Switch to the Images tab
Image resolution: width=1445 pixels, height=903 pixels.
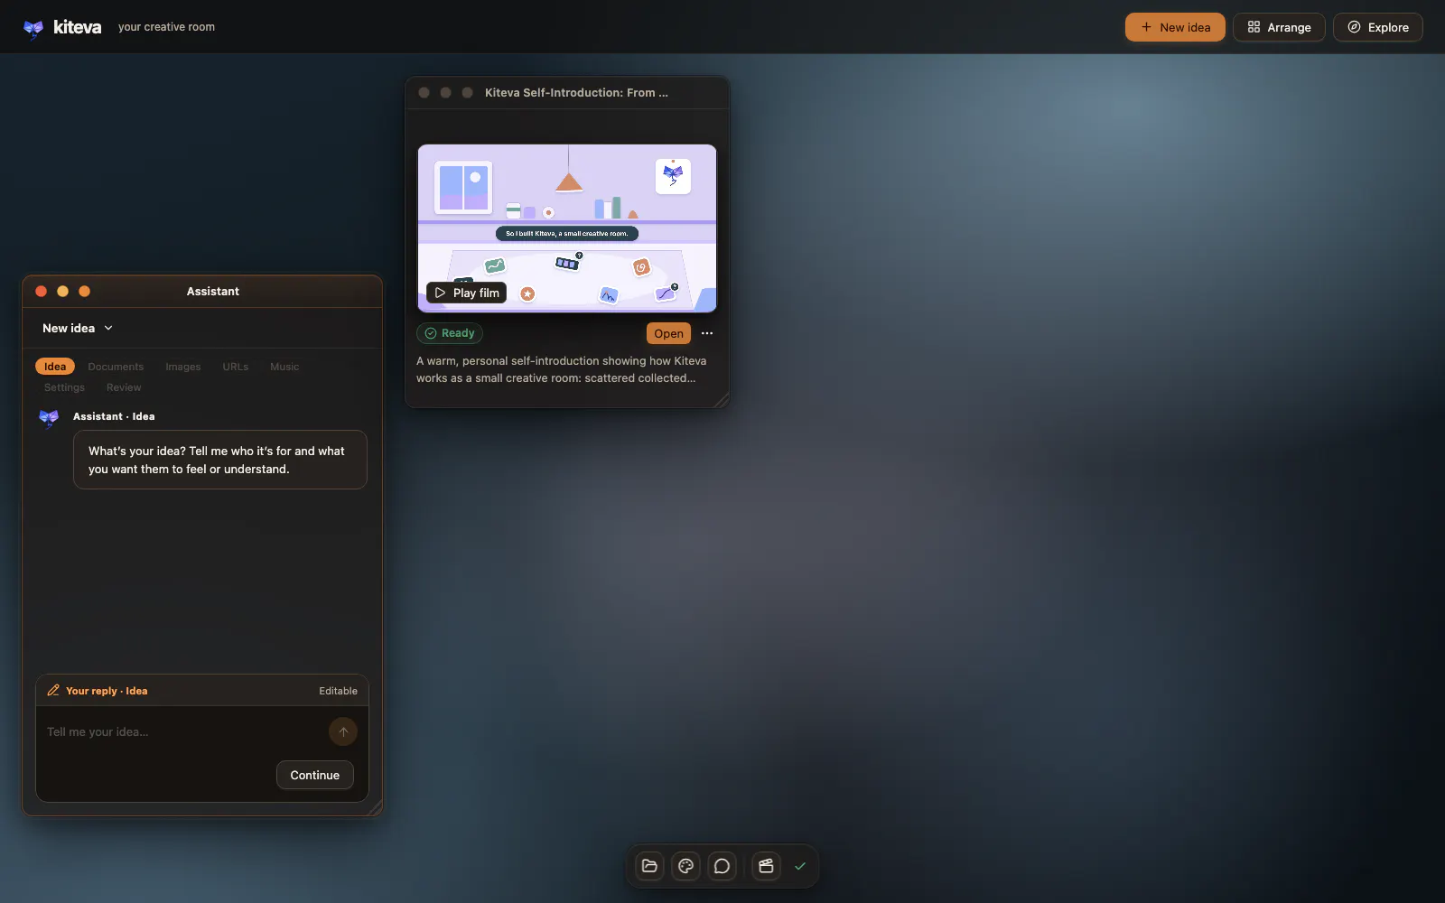click(x=183, y=367)
